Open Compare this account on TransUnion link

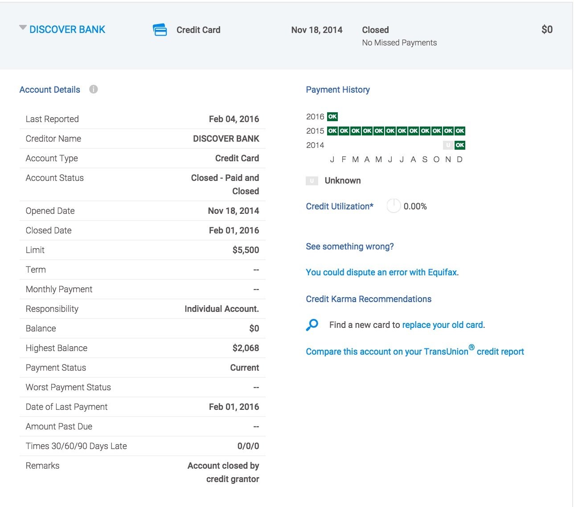[415, 351]
